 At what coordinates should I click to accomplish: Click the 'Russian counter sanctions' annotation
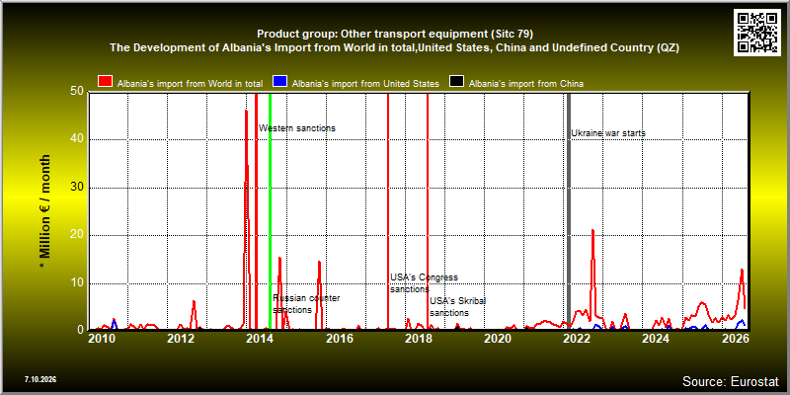[x=306, y=304]
